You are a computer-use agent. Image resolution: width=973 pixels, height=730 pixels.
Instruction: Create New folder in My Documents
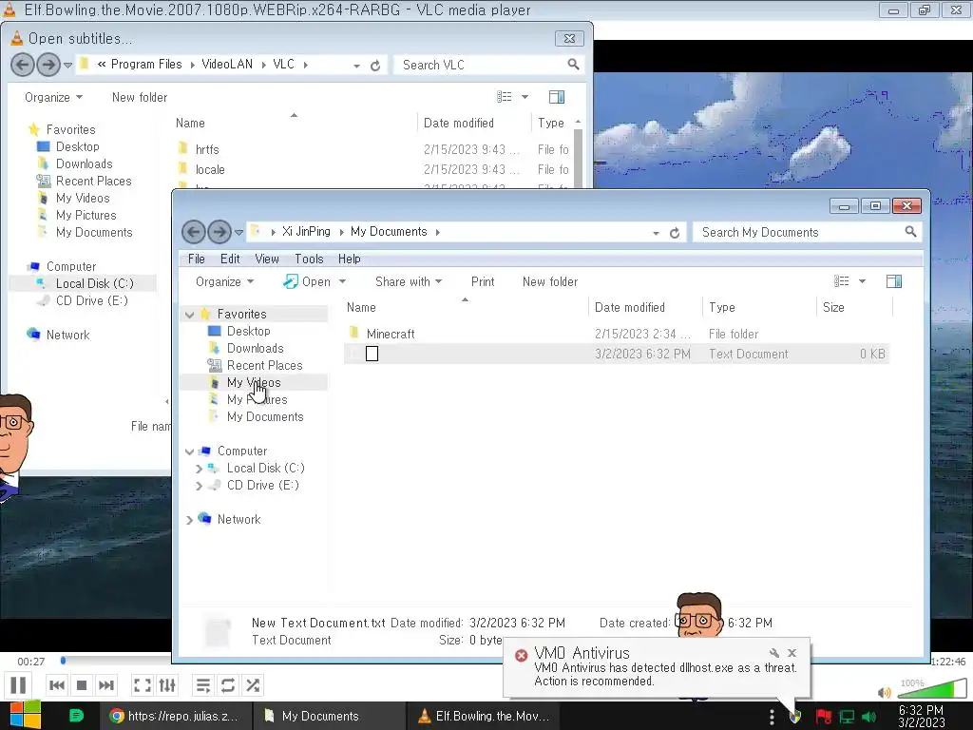click(550, 281)
